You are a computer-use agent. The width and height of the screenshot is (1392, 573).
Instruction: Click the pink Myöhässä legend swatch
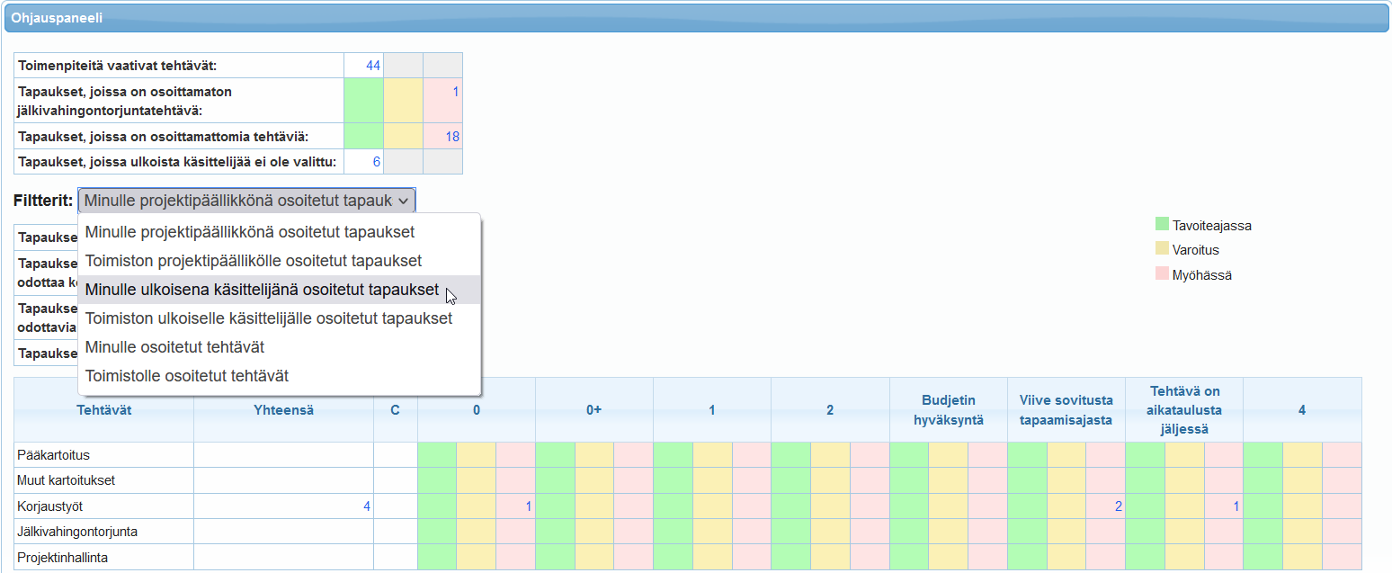pyautogui.click(x=1162, y=274)
